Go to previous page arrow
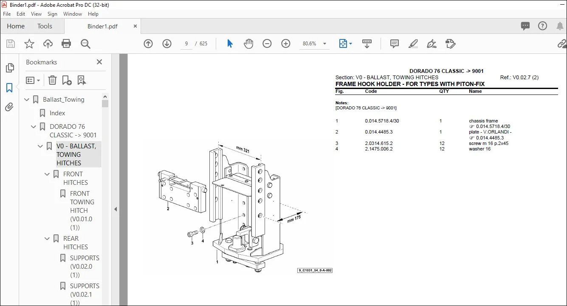This screenshot has width=567, height=306. tap(148, 44)
